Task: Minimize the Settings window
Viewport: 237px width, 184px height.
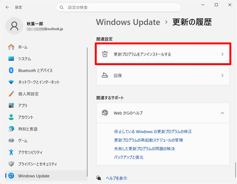Action: pos(203,5)
